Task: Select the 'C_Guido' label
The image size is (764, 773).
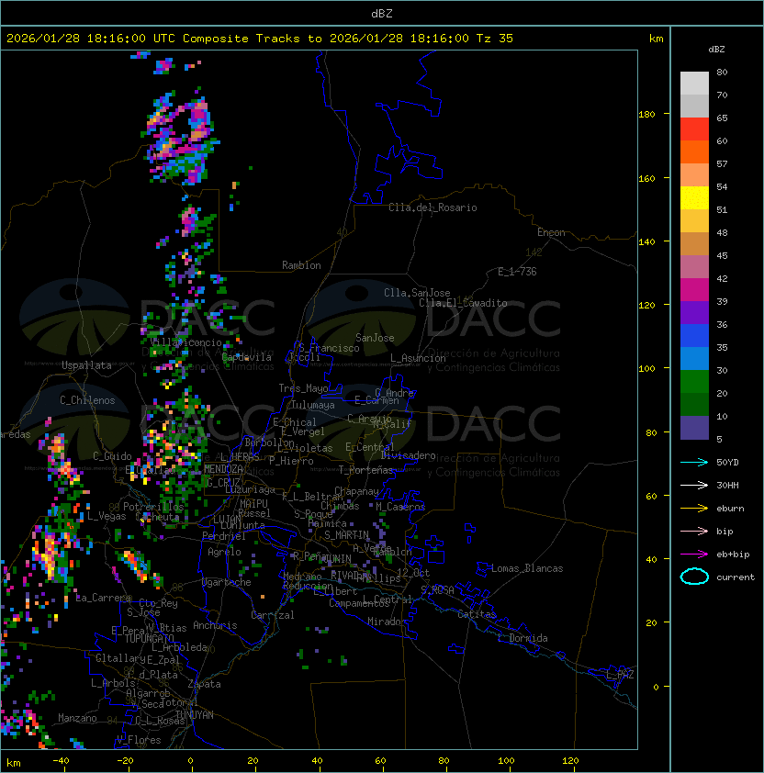Action: pos(112,456)
